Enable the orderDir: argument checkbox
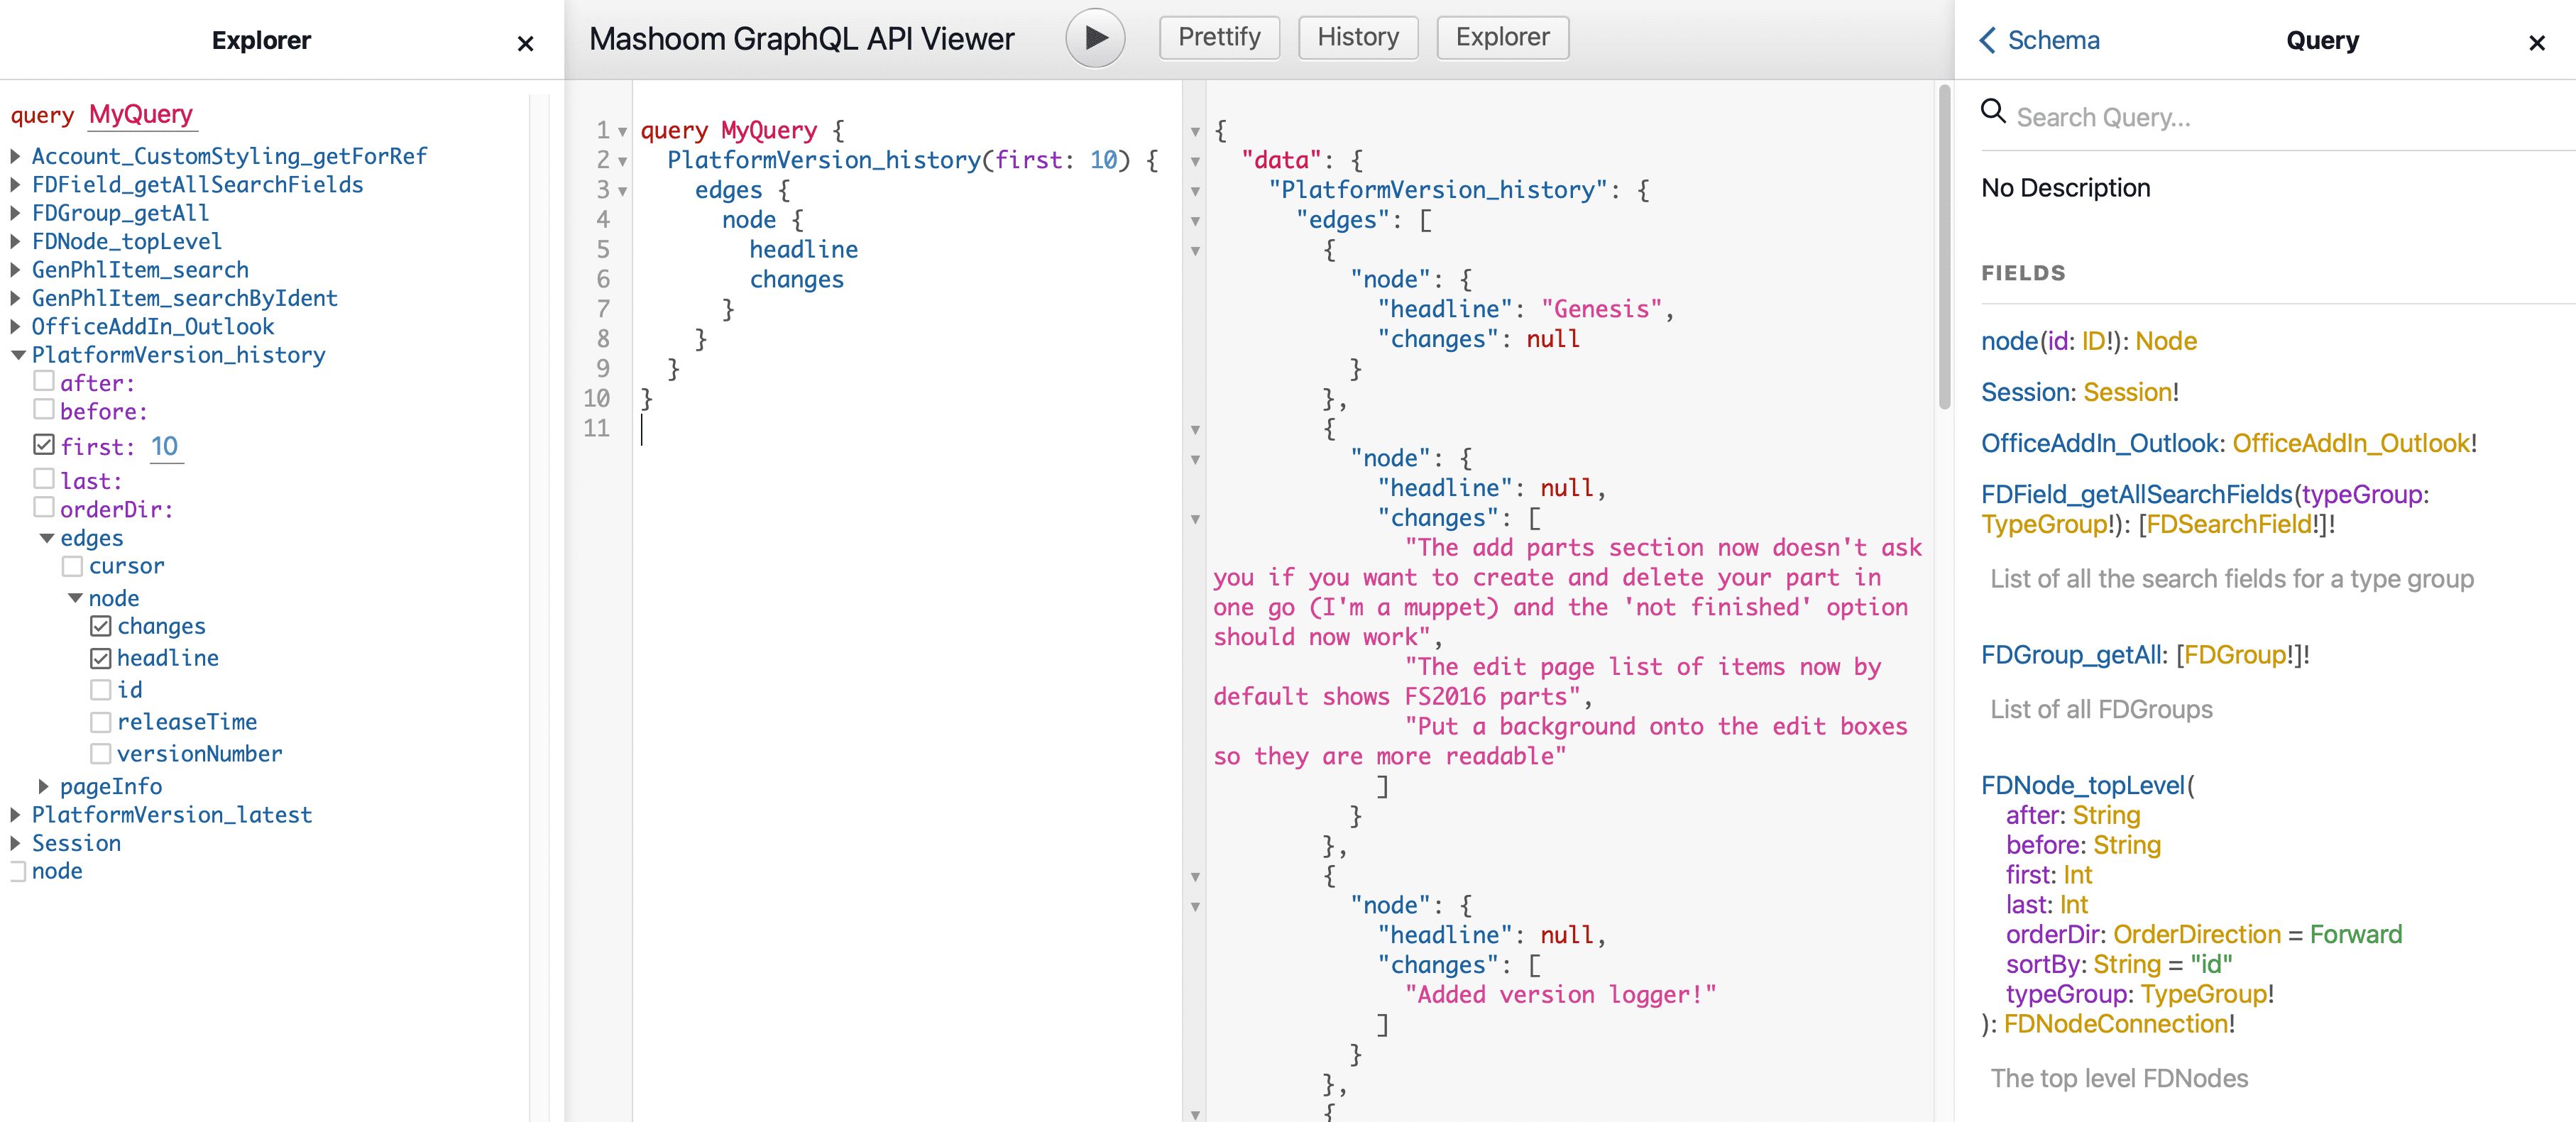The width and height of the screenshot is (2576, 1122). click(44, 506)
